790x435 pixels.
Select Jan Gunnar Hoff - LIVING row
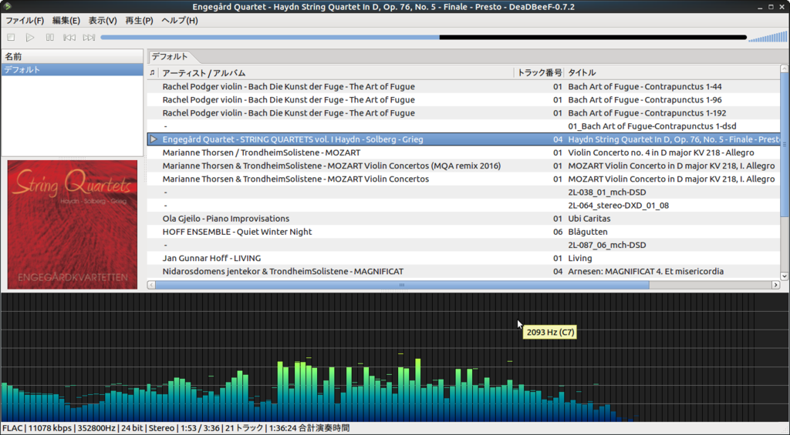coord(464,258)
